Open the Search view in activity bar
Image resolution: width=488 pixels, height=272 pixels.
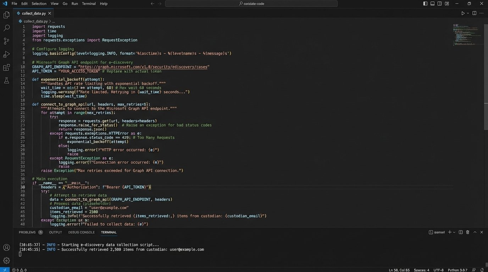point(6,28)
